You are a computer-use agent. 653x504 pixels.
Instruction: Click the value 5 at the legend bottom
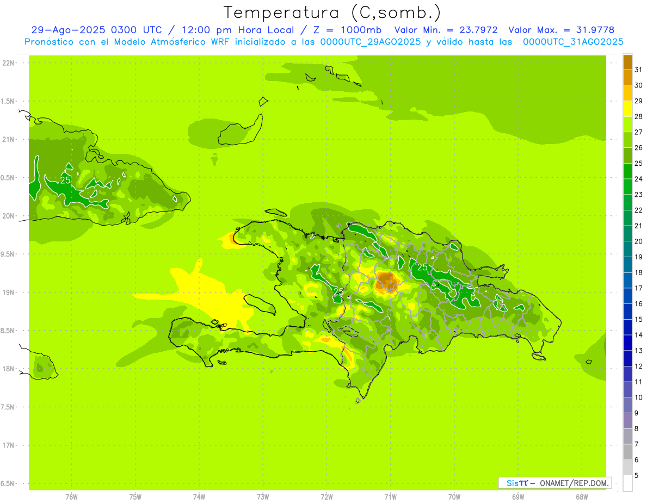(637, 475)
